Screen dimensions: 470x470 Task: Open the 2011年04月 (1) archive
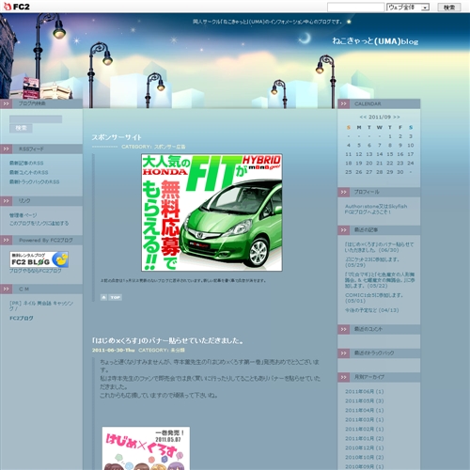click(365, 411)
